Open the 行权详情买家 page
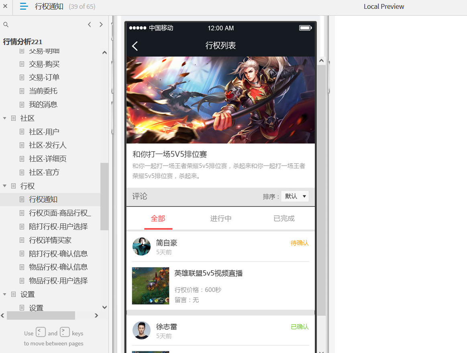 point(50,240)
